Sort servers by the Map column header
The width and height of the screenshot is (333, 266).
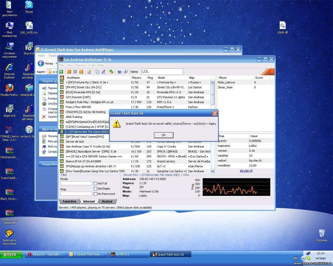pos(199,78)
